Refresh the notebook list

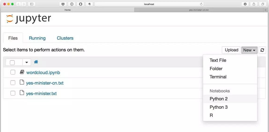point(262,50)
